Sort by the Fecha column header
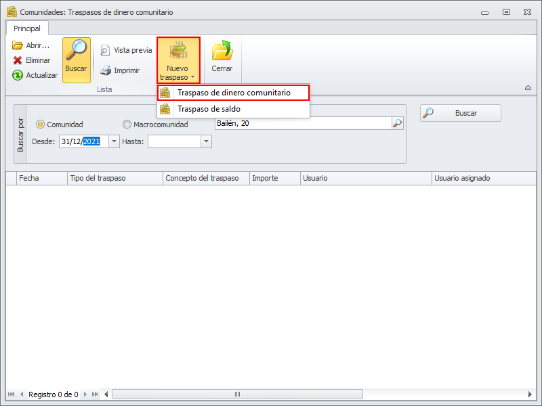The image size is (542, 406). tap(42, 178)
